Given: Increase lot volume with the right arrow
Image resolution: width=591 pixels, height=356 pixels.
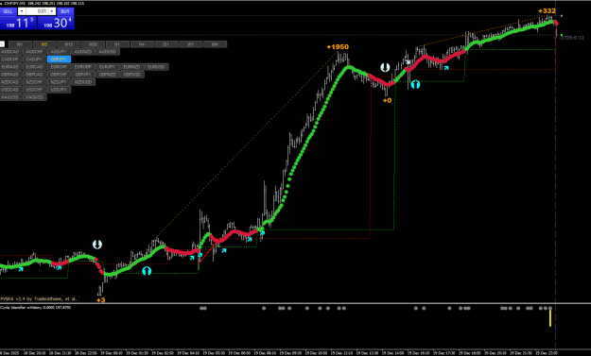Looking at the screenshot, I should tap(52, 11).
